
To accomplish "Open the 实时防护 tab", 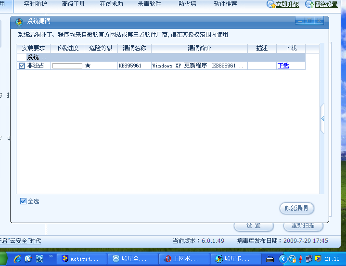I will (35, 4).
